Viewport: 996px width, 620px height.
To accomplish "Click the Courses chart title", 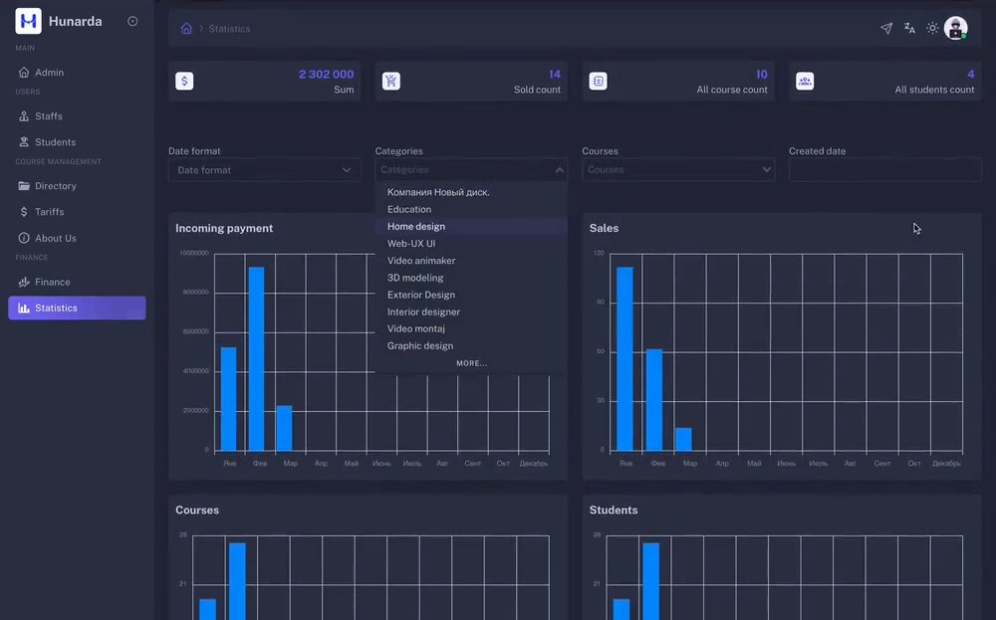I will tap(197, 511).
